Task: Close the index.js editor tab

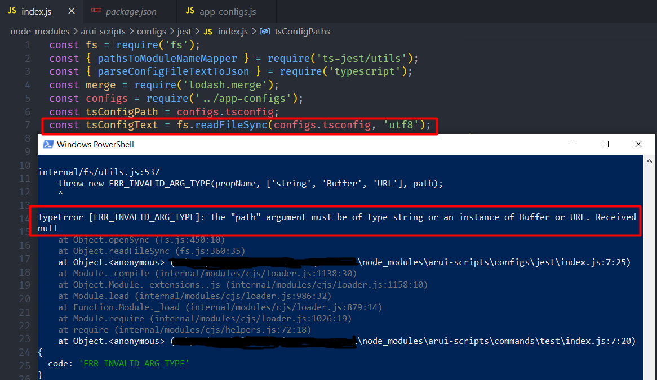Action: [70, 10]
